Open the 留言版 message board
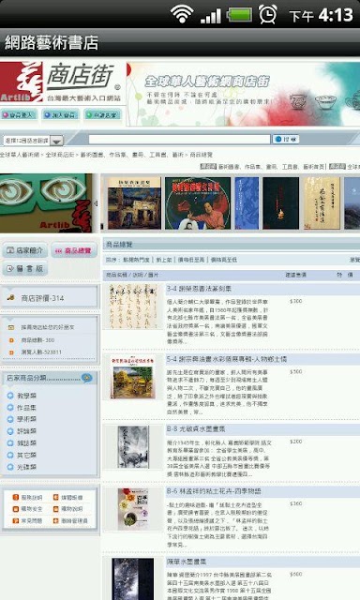The image size is (360, 600). point(25,268)
